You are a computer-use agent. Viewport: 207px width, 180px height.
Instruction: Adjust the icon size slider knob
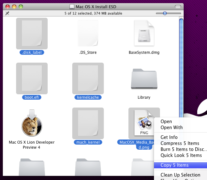pos(165,13)
